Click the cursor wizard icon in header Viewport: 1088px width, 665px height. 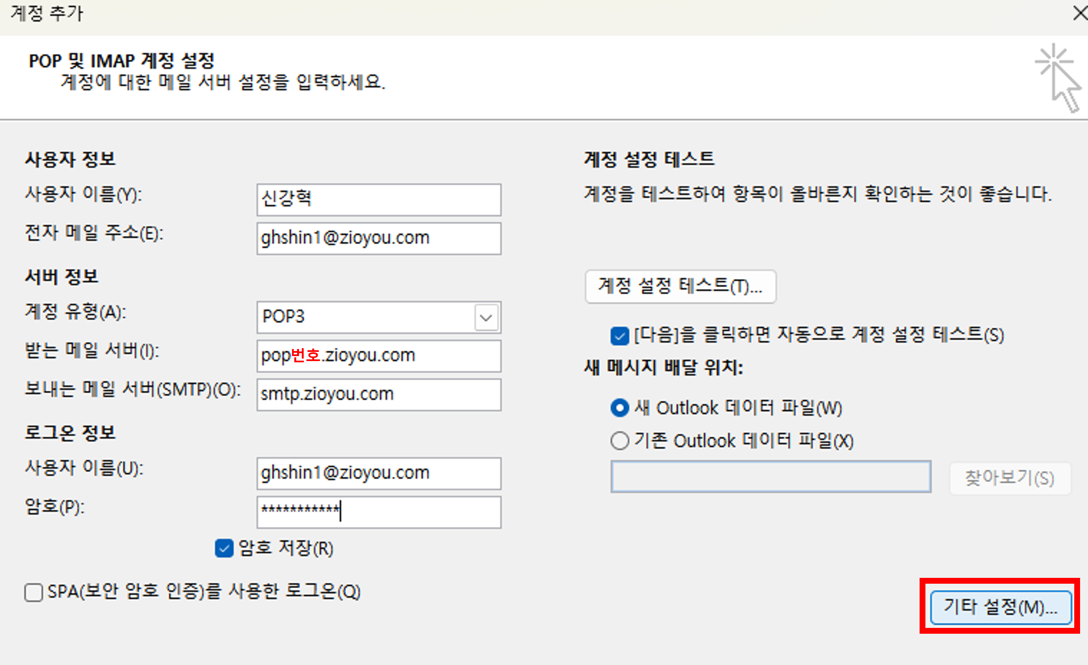pyautogui.click(x=1059, y=78)
